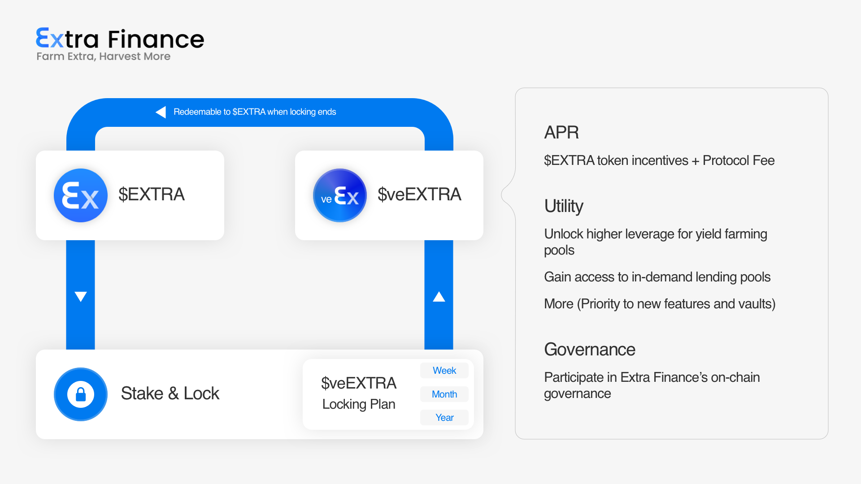
Task: Click the $veEXTRA token name text
Action: 419,194
